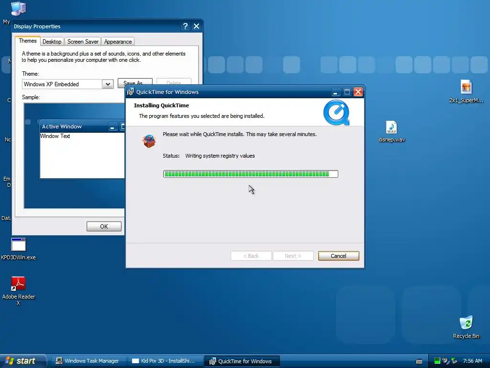Click the 'Status:' label in installer
Viewport: 490px width, 368px height.
pyautogui.click(x=171, y=156)
